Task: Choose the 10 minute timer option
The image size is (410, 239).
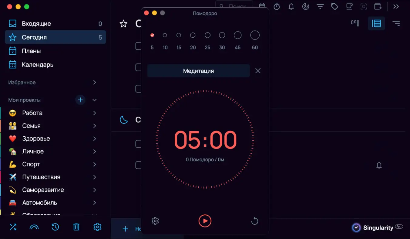Action: tap(165, 35)
